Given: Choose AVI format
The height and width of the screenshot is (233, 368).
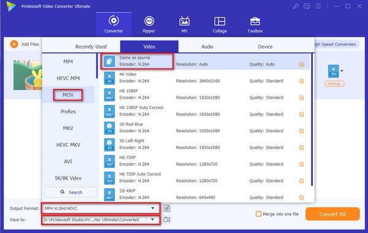Looking at the screenshot, I should tap(68, 161).
